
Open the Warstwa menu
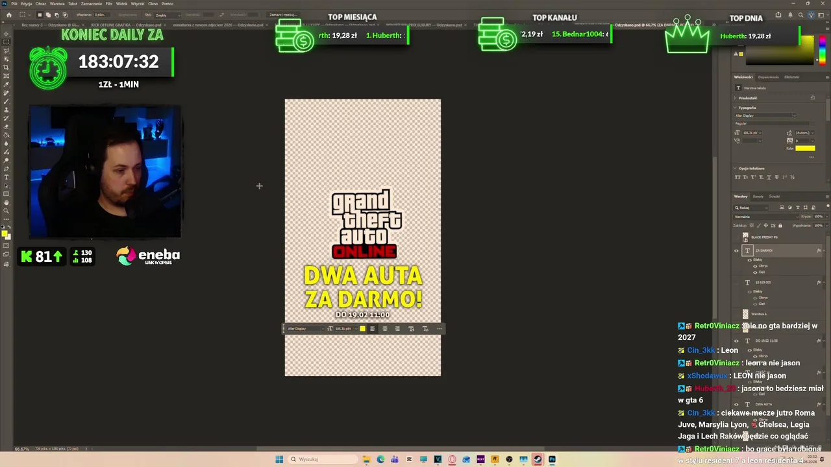tap(57, 4)
